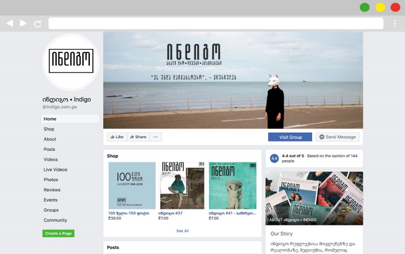Viewport: 405px width, 254px height.
Task: Open the more options ellipsis button
Action: pyautogui.click(x=155, y=137)
